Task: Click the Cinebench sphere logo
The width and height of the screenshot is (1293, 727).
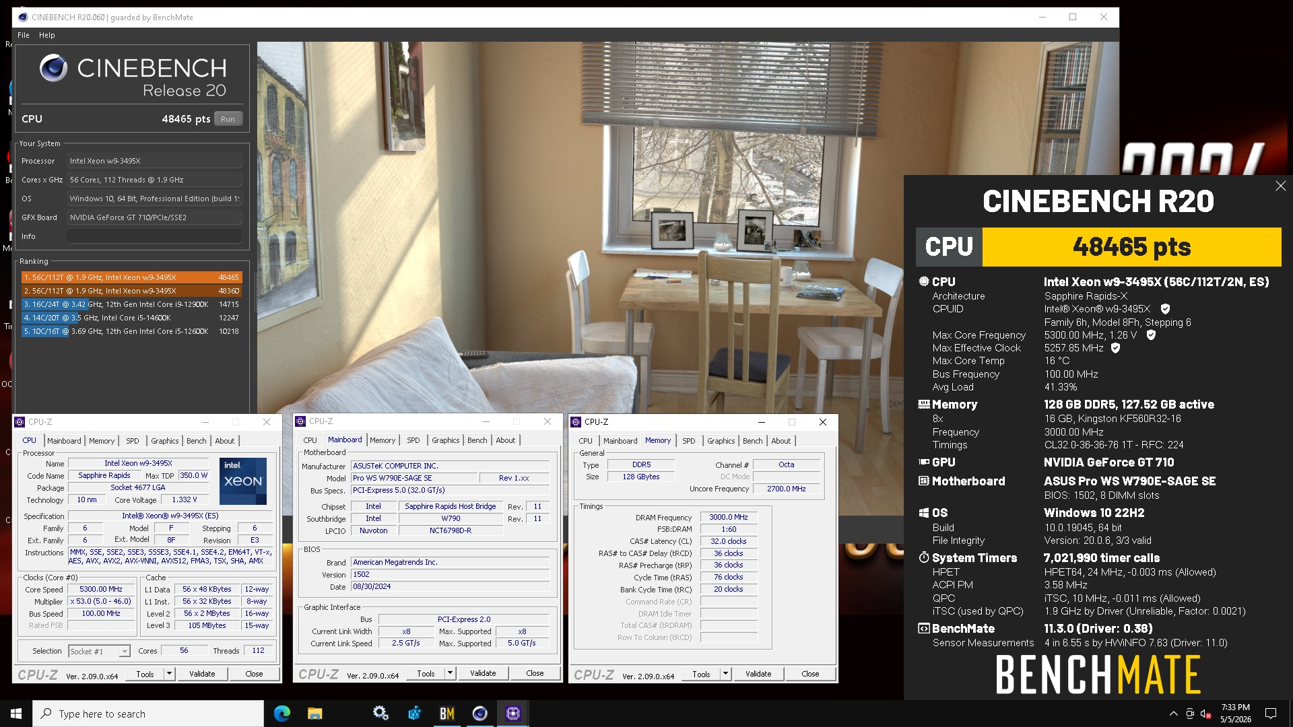Action: click(53, 68)
